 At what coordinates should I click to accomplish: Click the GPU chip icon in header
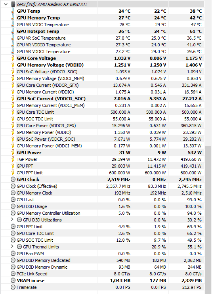[x=13, y=4]
